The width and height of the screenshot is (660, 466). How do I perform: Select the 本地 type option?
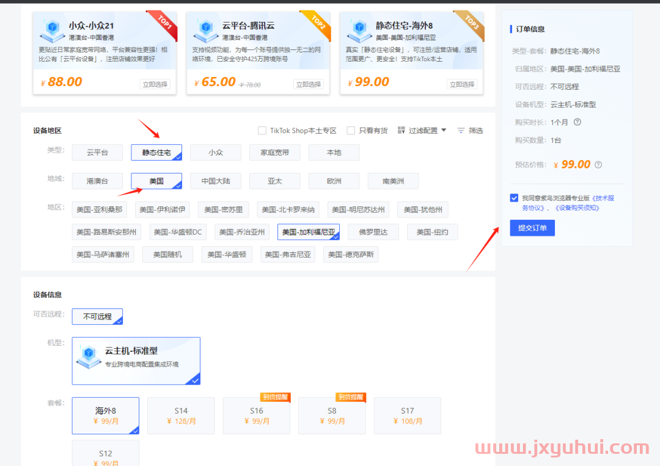coord(334,152)
